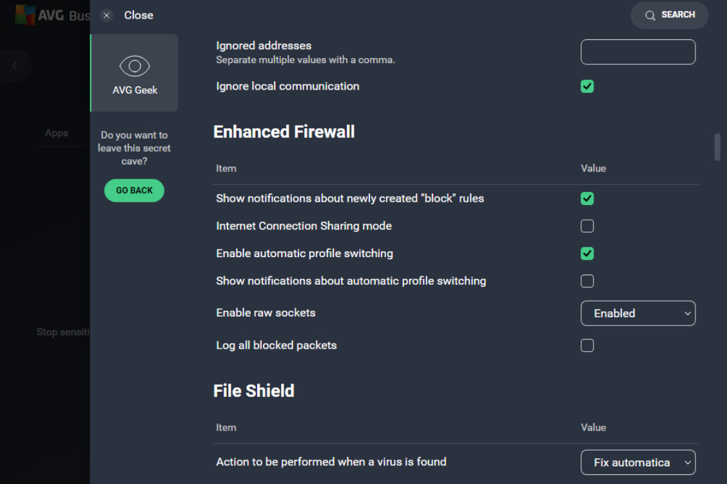The image size is (727, 484).
Task: Click the SEARCH button
Action: coord(669,15)
